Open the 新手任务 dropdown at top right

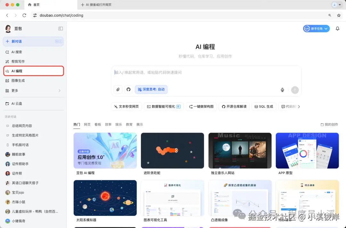[316, 28]
